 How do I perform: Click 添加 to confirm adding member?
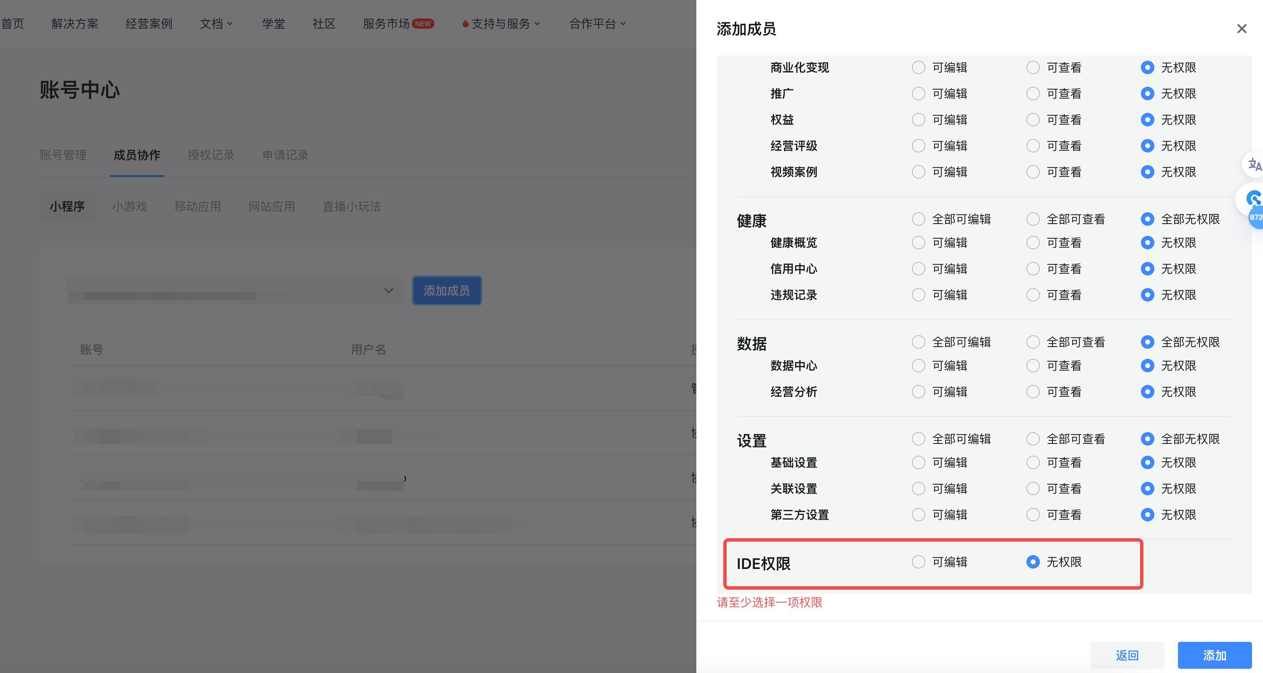1215,655
